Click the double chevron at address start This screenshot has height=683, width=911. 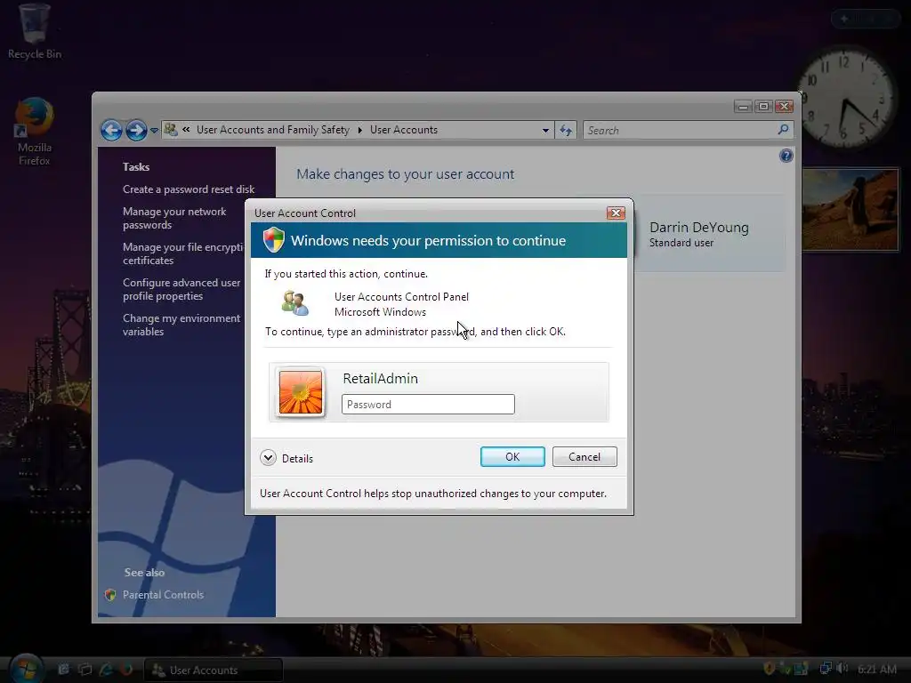[186, 130]
